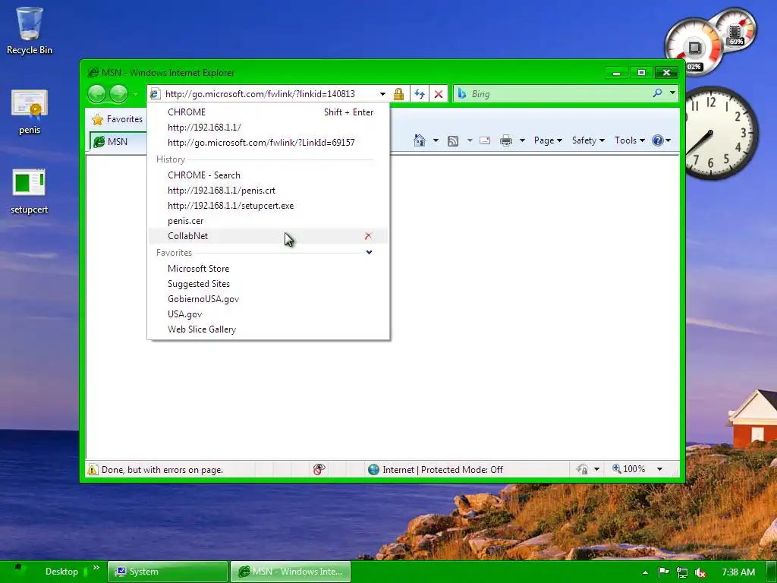Click the Refresh arrows icon
777x583 pixels.
(x=420, y=93)
